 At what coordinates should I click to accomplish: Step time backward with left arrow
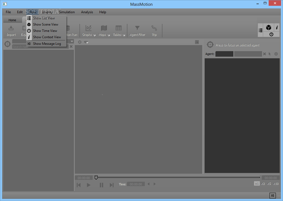click(148, 184)
